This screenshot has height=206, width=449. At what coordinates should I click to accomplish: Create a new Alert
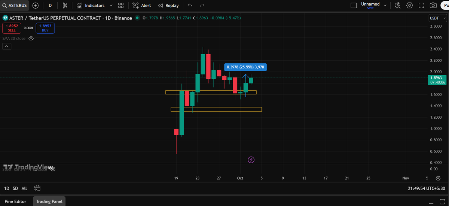(142, 6)
